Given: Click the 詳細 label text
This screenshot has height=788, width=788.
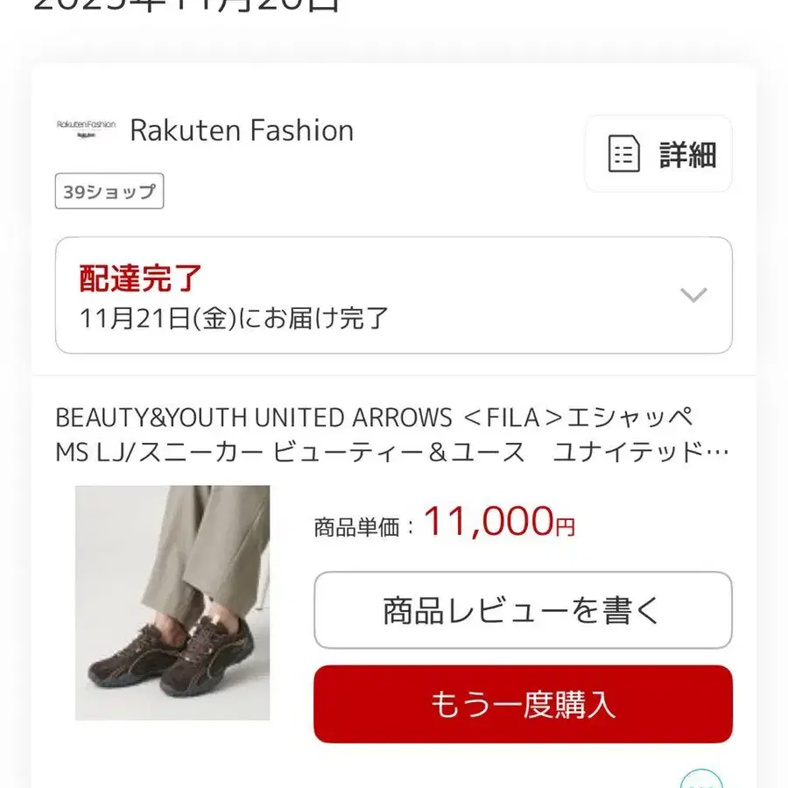Looking at the screenshot, I should (x=688, y=154).
